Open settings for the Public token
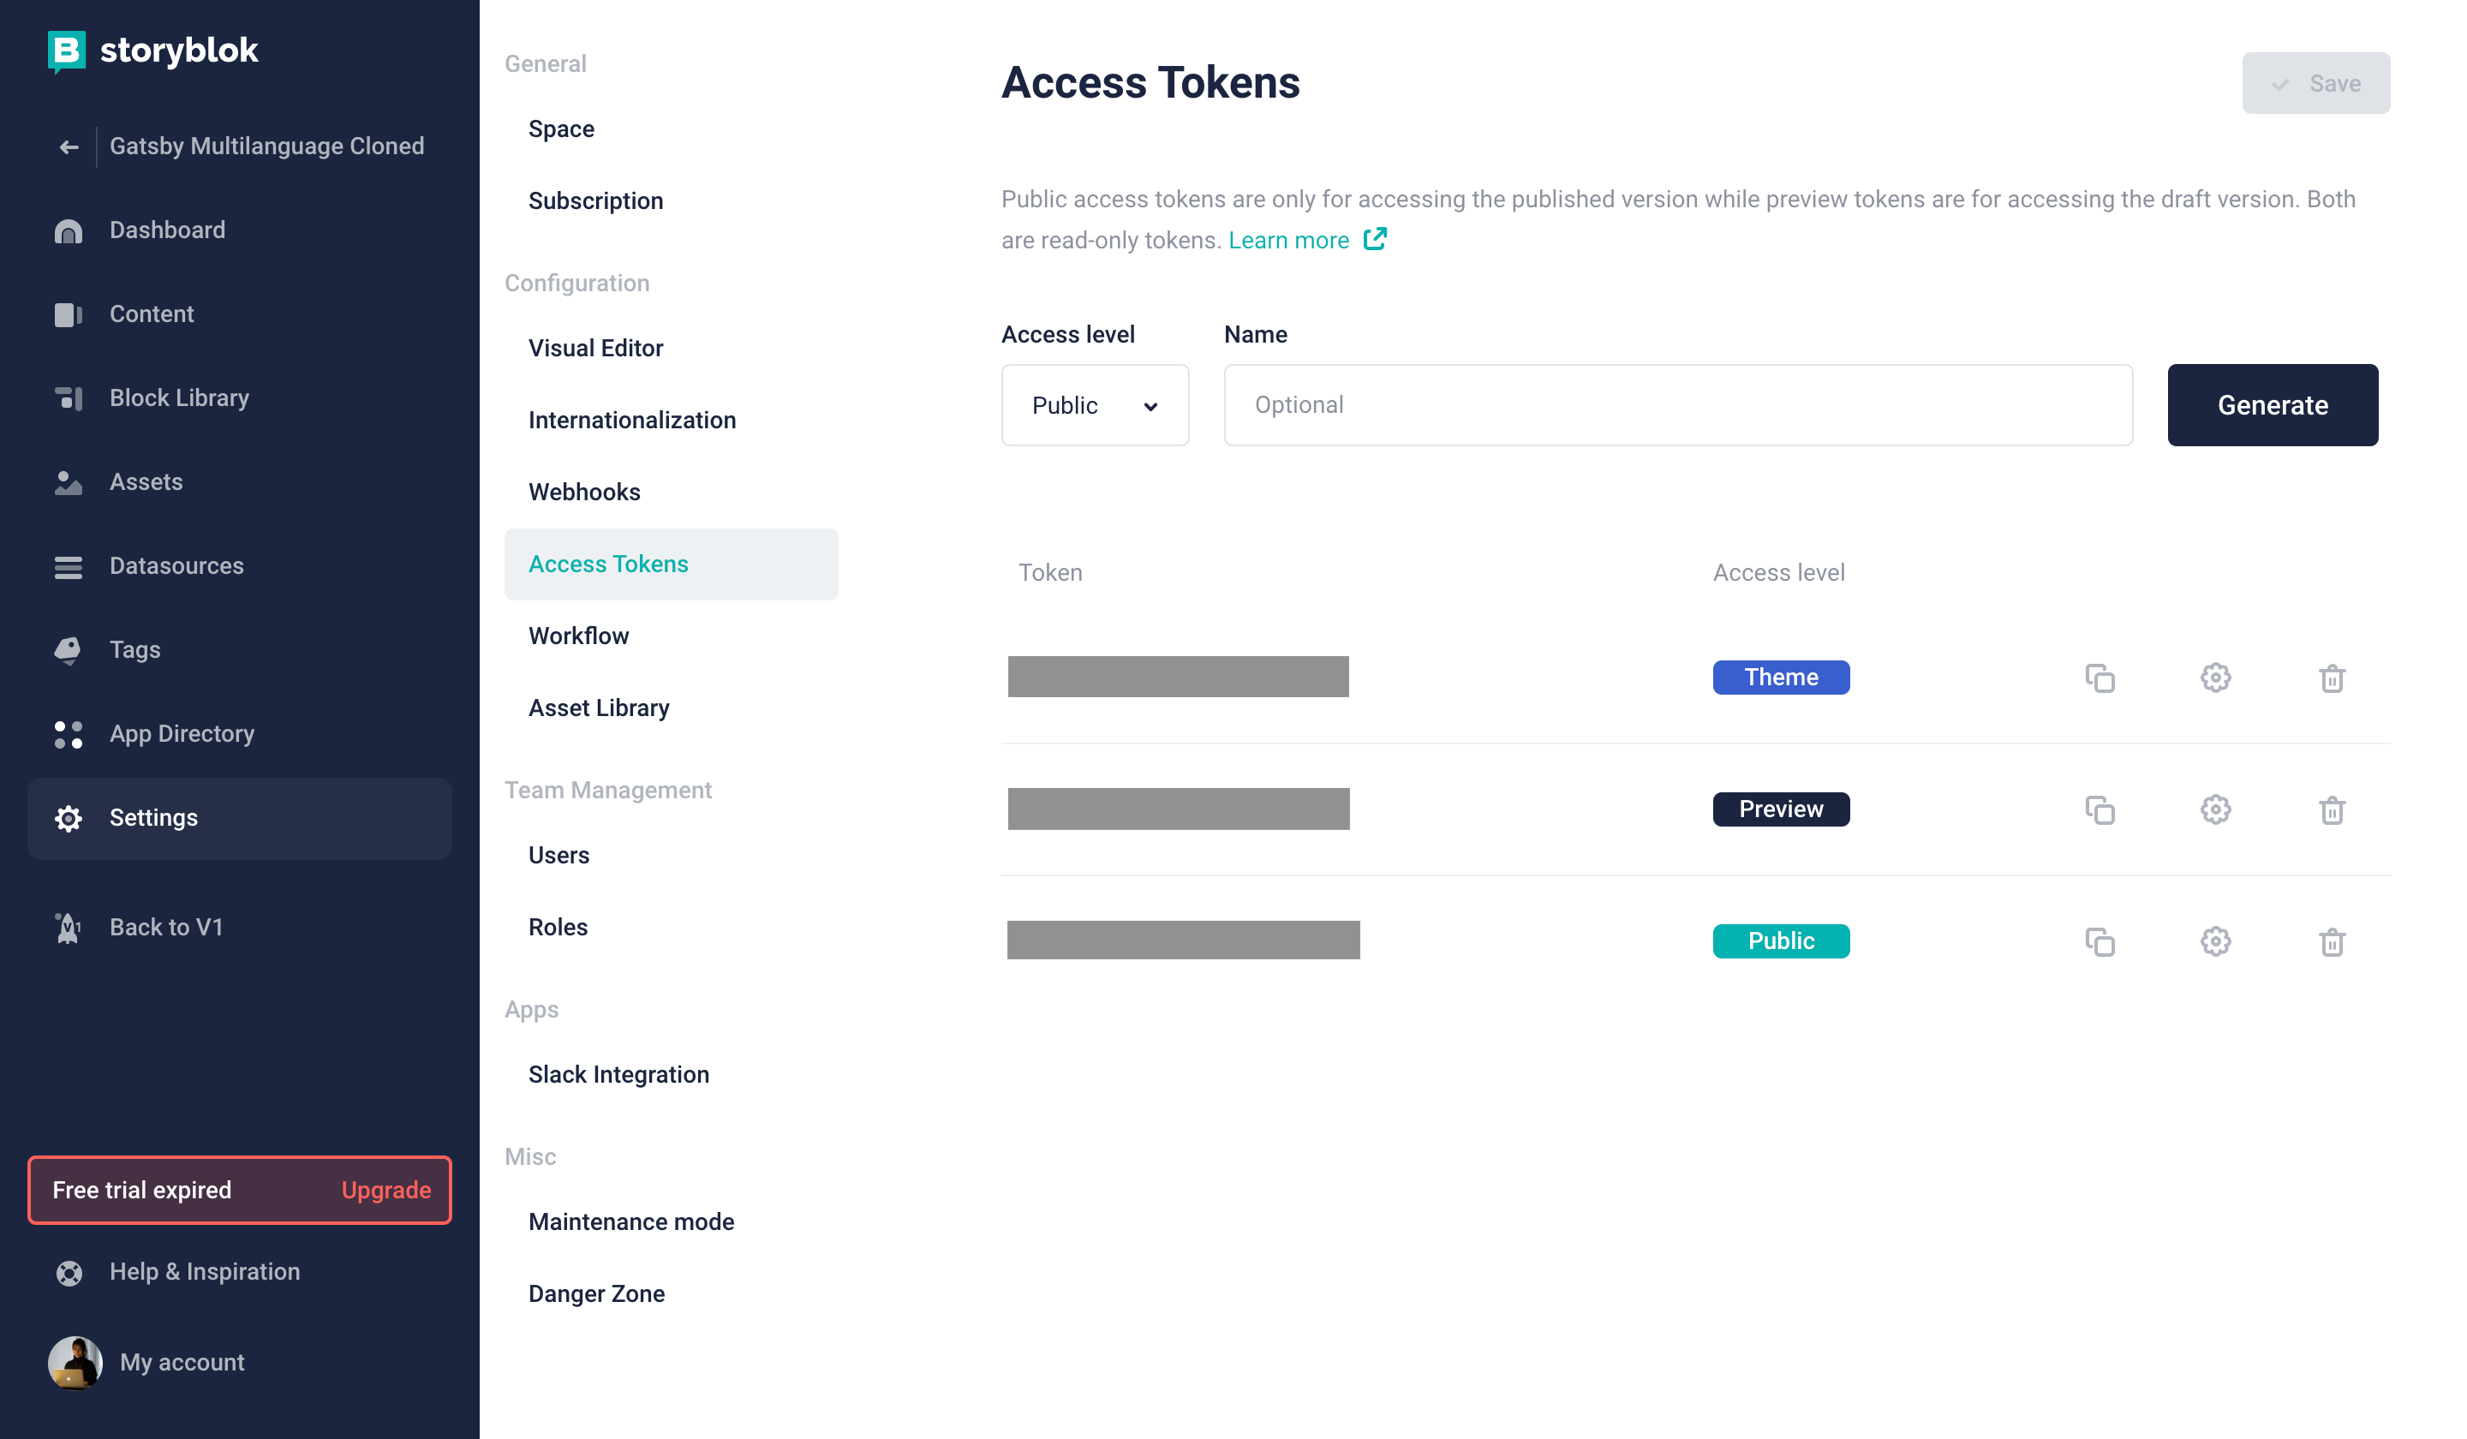This screenshot has height=1439, width=2467. tap(2215, 941)
